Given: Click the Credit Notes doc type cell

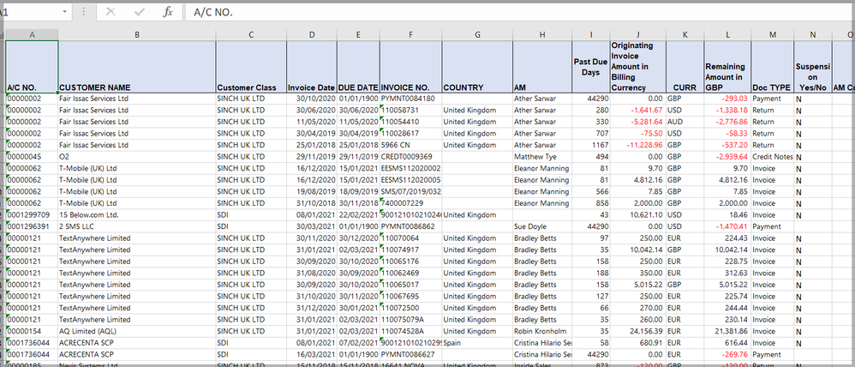Looking at the screenshot, I should 772,157.
